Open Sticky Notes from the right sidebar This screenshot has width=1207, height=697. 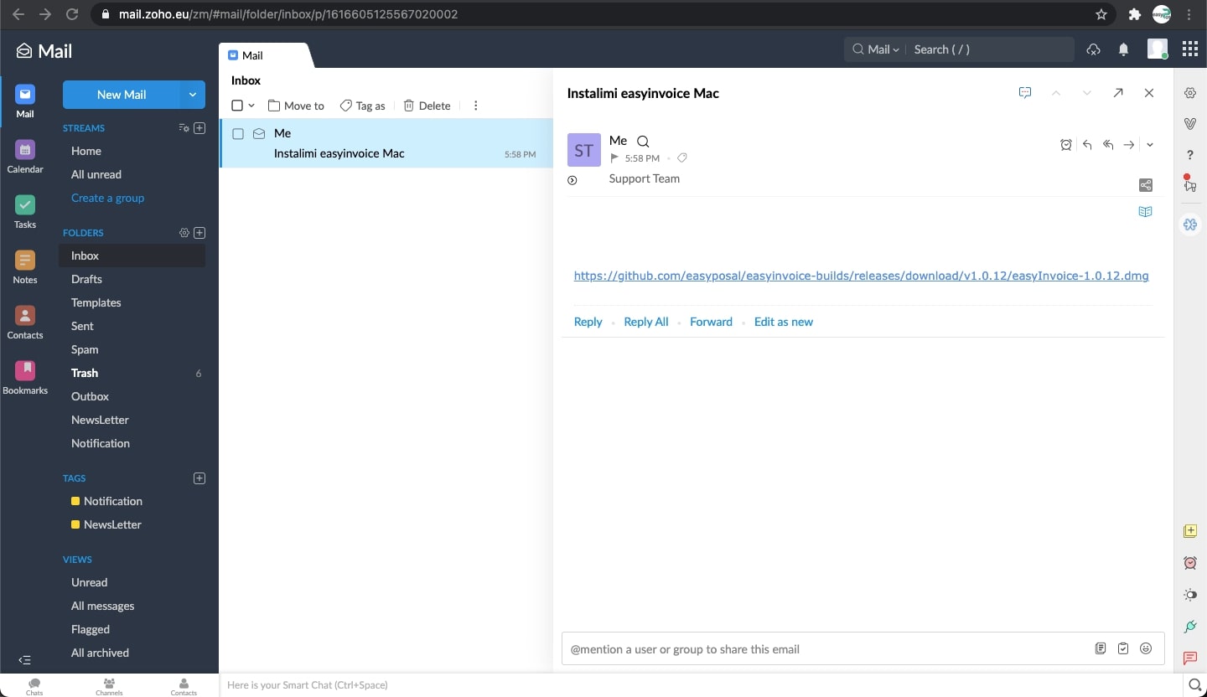(1190, 531)
